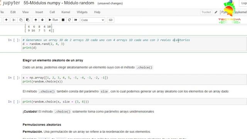Click the unsaved changes status text
The image size is (247, 139).
coord(110,3)
